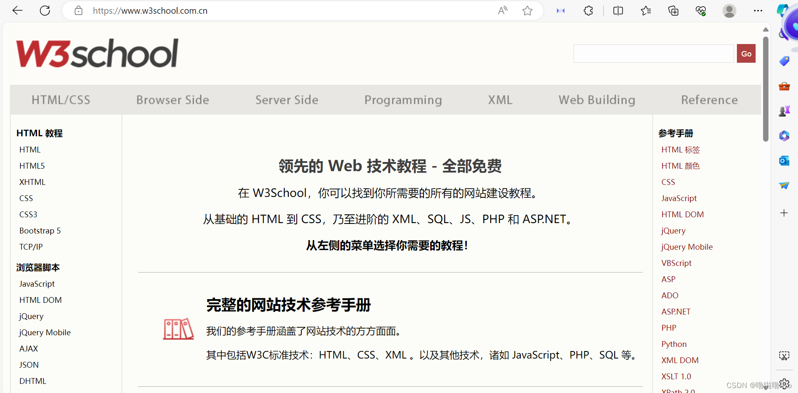Open Browser essentials health icon
This screenshot has height=393, width=798.
tap(701, 10)
